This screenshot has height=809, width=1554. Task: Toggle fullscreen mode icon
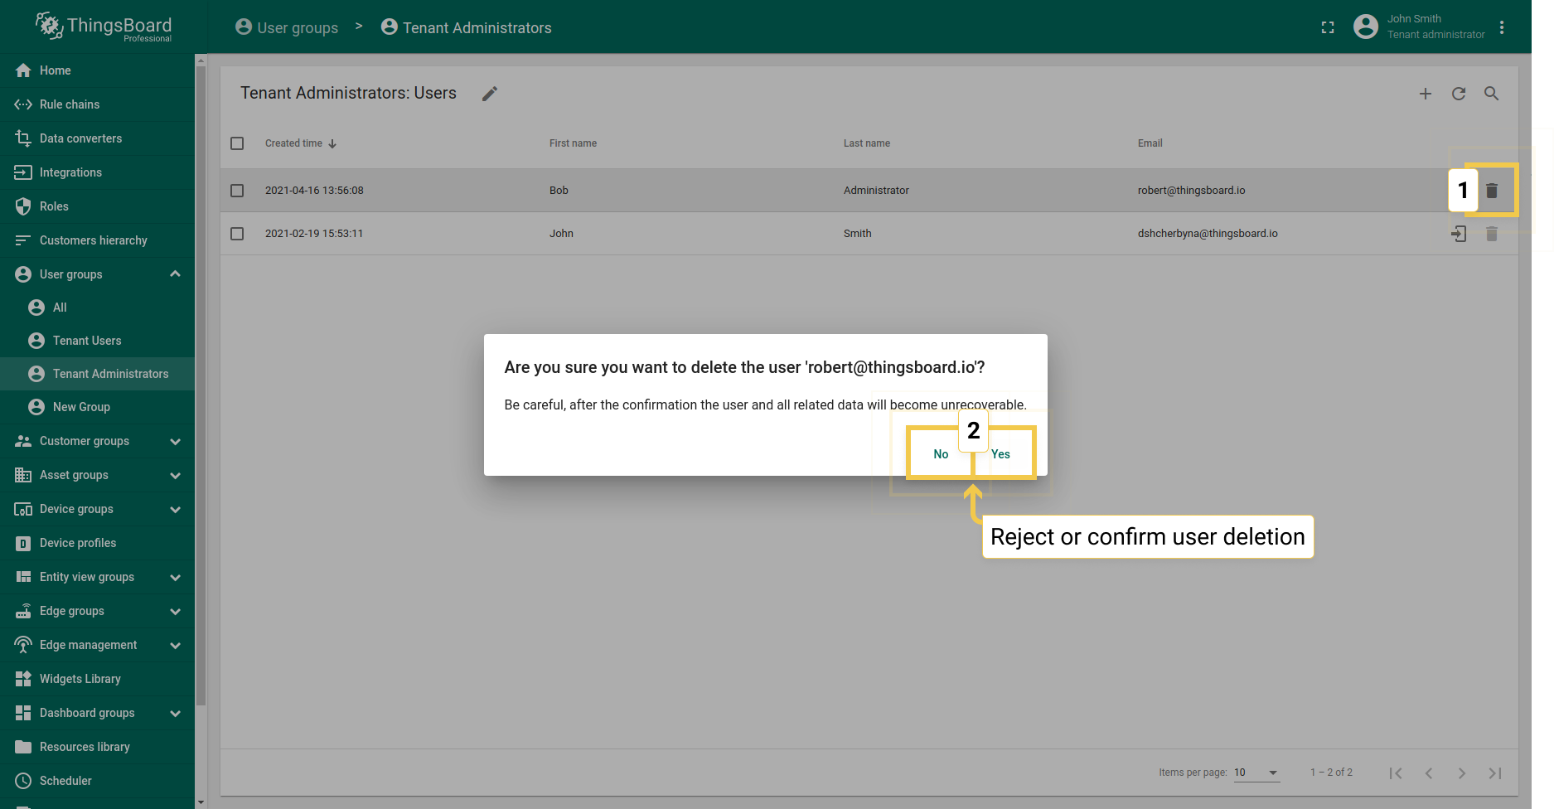pyautogui.click(x=1328, y=27)
